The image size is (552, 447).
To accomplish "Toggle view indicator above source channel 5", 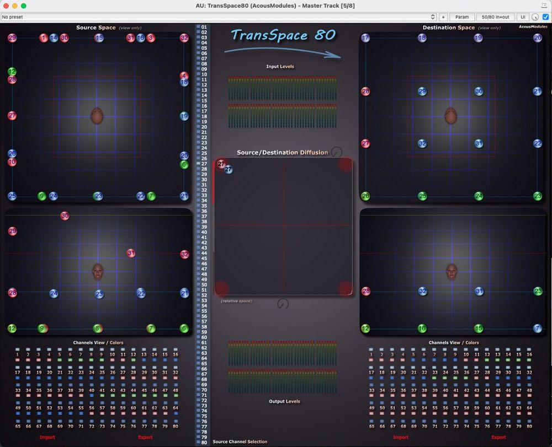I will 60,349.
